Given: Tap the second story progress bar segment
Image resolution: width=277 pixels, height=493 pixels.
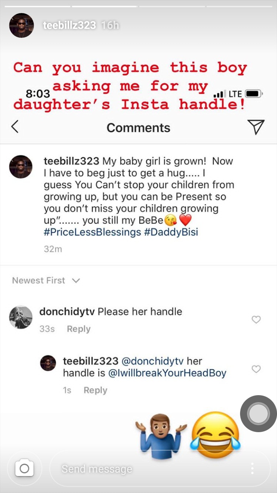Looking at the screenshot, I should click(104, 6).
